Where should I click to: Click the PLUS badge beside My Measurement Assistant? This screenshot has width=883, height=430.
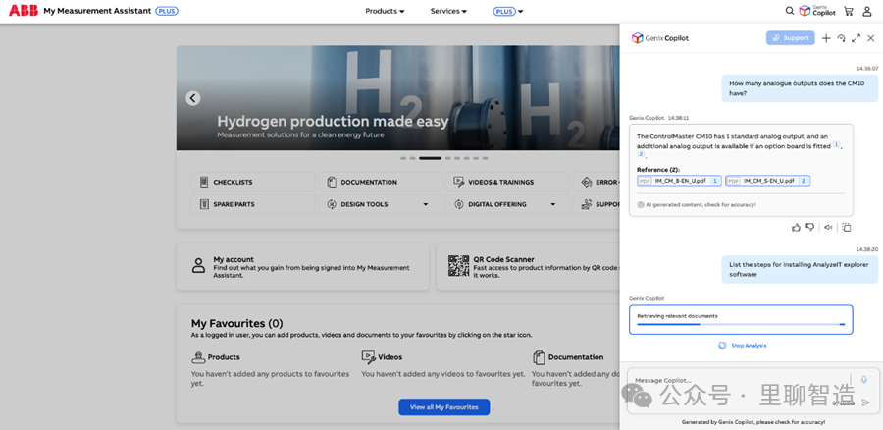coord(167,11)
